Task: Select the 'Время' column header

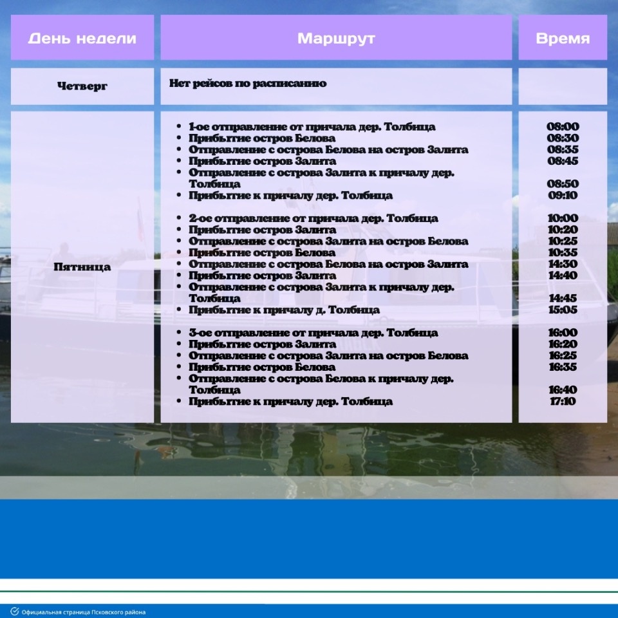Action: coord(564,39)
